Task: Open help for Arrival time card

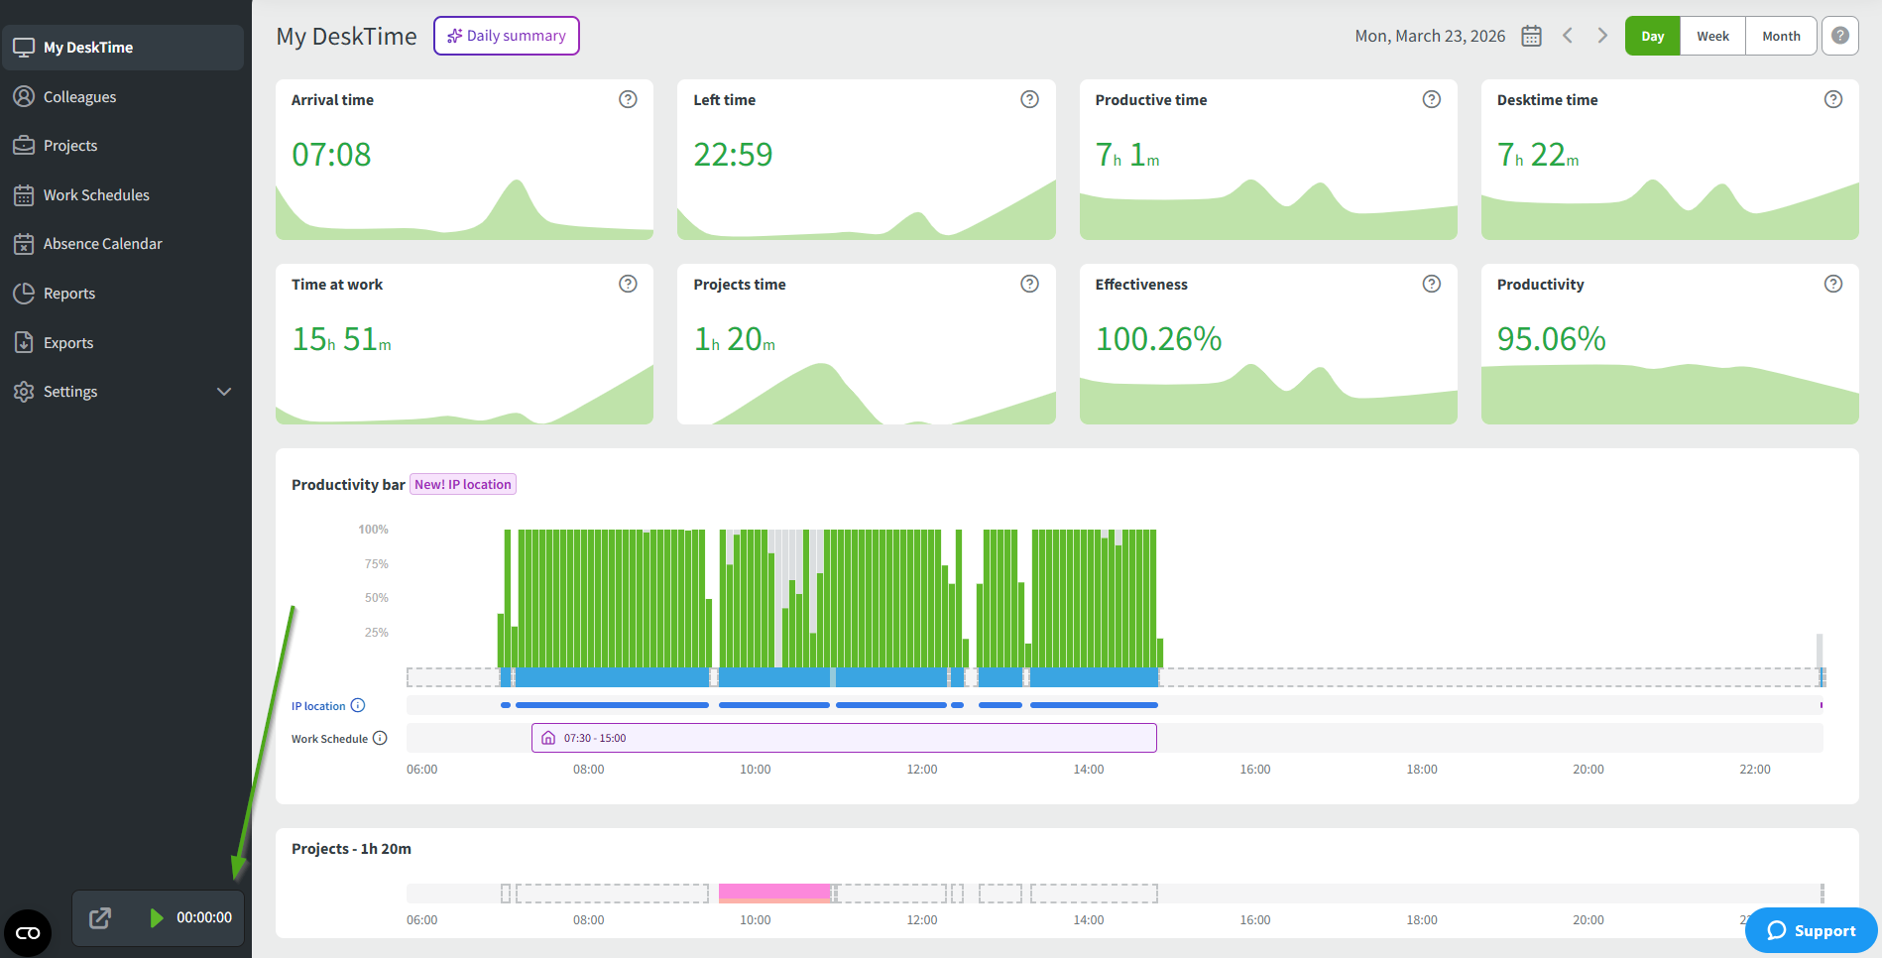Action: (x=628, y=99)
